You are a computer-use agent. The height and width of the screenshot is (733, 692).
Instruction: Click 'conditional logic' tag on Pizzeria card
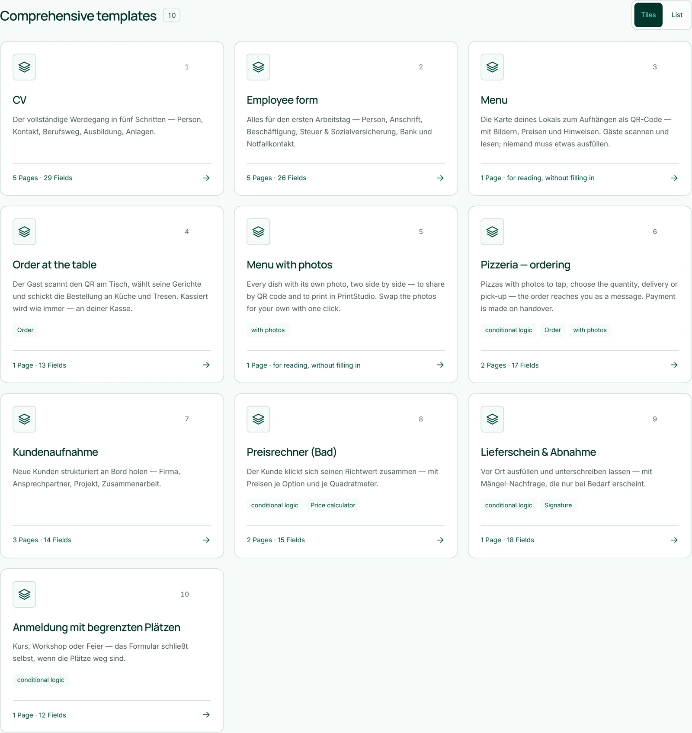click(509, 330)
